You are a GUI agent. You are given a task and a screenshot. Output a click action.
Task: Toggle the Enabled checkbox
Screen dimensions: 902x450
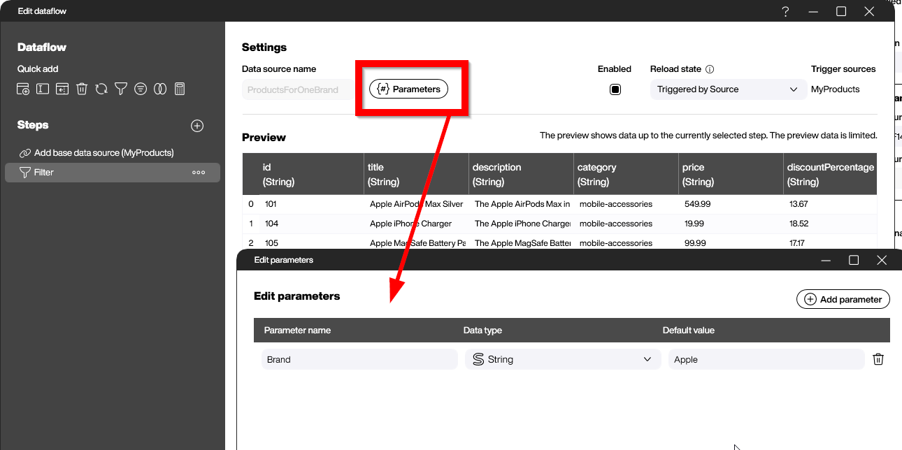pyautogui.click(x=615, y=89)
